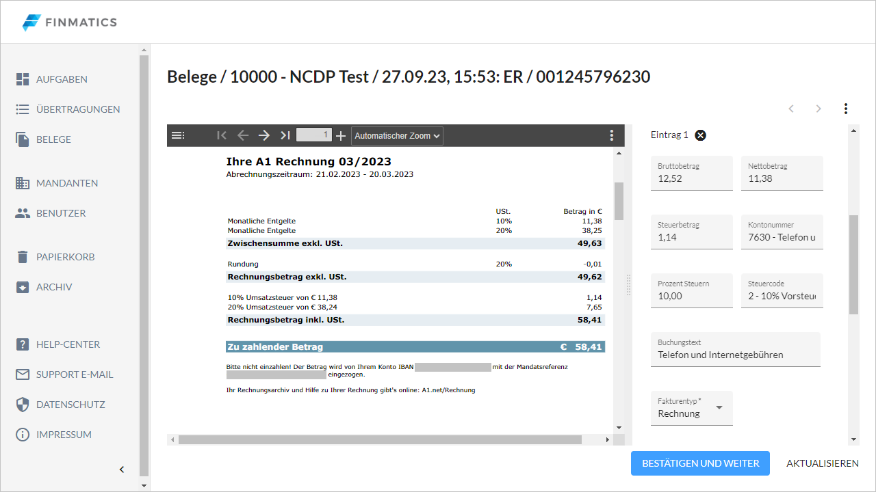876x492 pixels.
Task: Remove Eintrag 1 with the X icon
Action: click(700, 135)
